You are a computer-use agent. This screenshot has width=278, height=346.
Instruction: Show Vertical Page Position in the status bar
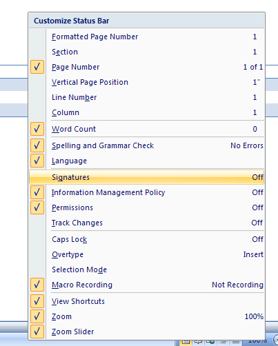(x=147, y=82)
